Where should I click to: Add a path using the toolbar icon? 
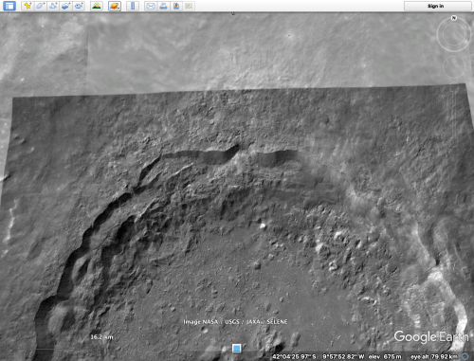coord(53,6)
